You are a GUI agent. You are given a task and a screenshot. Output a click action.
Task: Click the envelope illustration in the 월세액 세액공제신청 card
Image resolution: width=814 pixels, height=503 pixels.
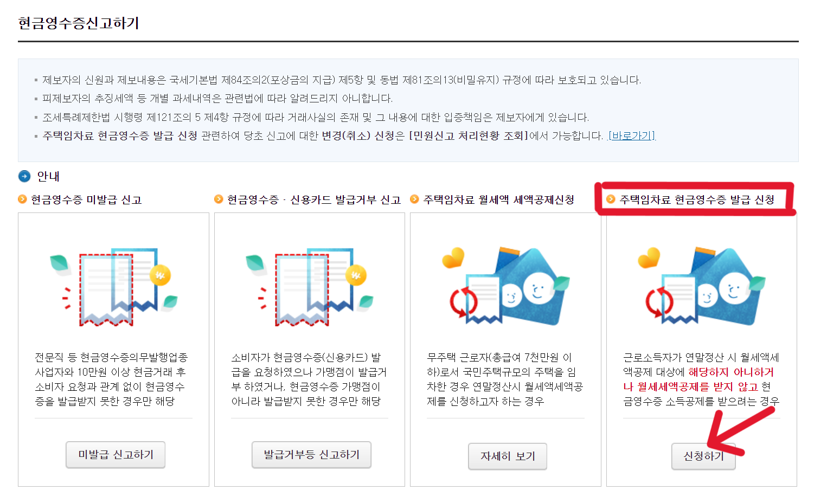507,285
